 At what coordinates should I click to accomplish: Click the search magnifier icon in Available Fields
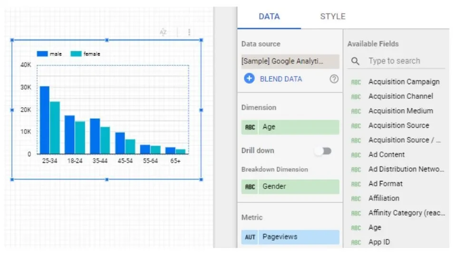355,61
